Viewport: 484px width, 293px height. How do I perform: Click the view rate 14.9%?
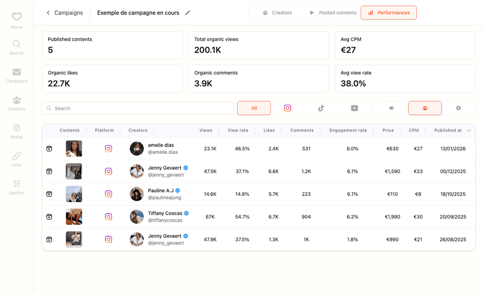tap(242, 194)
